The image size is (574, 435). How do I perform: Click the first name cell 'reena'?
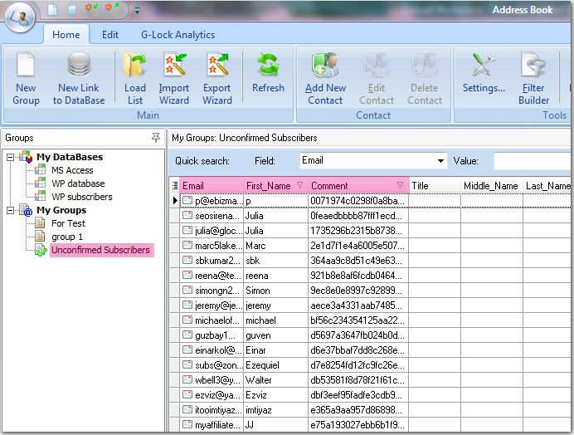(x=275, y=276)
